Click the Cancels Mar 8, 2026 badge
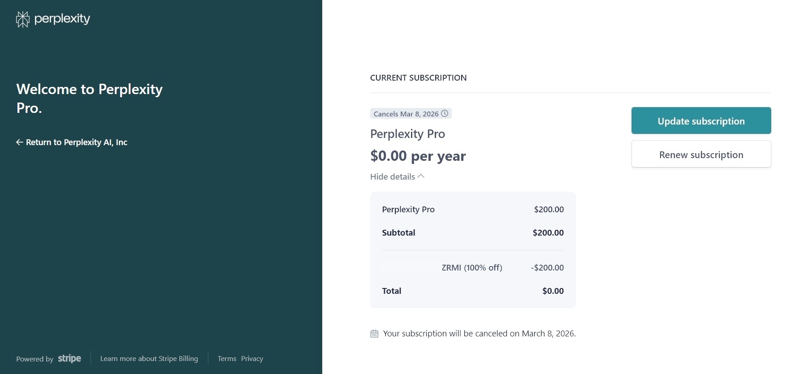This screenshot has width=787, height=374. [406, 114]
